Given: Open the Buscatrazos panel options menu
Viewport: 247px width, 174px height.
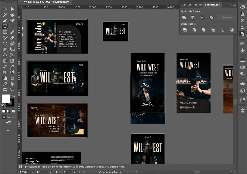Looking at the screenshot, I should 235,5.
